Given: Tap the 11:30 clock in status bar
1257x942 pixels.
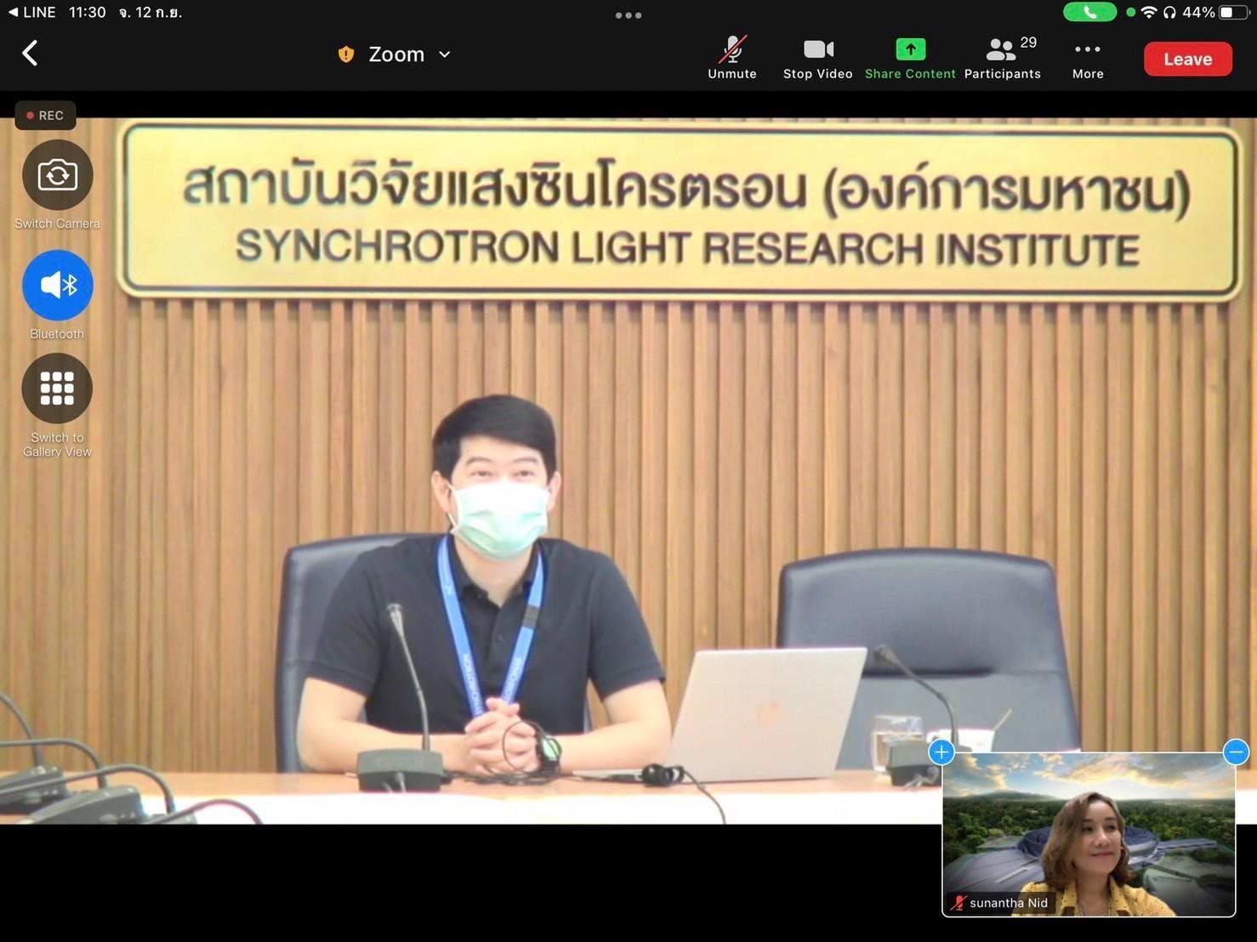Looking at the screenshot, I should 87,12.
